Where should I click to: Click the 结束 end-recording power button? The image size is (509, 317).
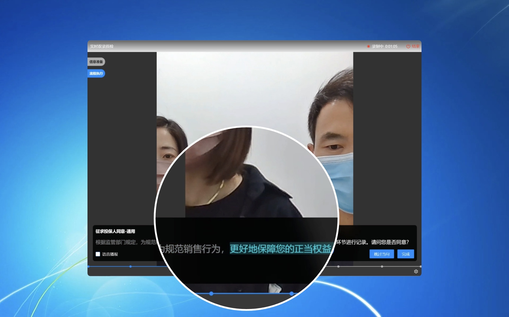point(413,46)
